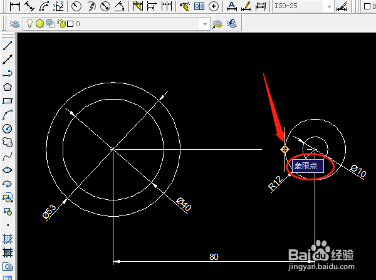Expand the ISO-25 dimension style dropdown
Screen dimensions: 376x280
click(329, 6)
